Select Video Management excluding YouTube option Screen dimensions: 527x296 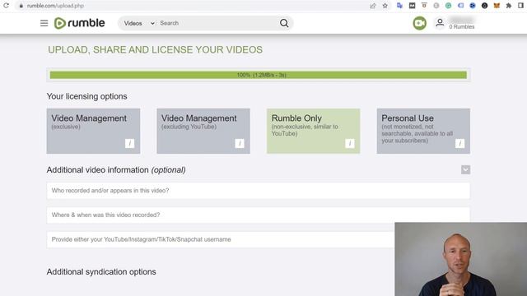pyautogui.click(x=203, y=131)
